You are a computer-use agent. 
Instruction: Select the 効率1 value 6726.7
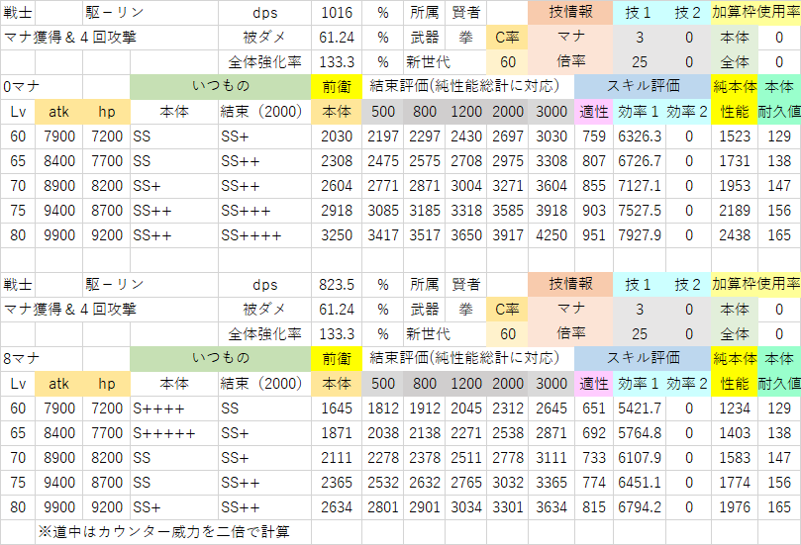(x=640, y=161)
